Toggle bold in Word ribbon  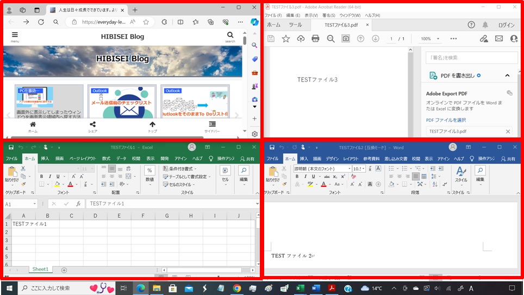point(297,177)
